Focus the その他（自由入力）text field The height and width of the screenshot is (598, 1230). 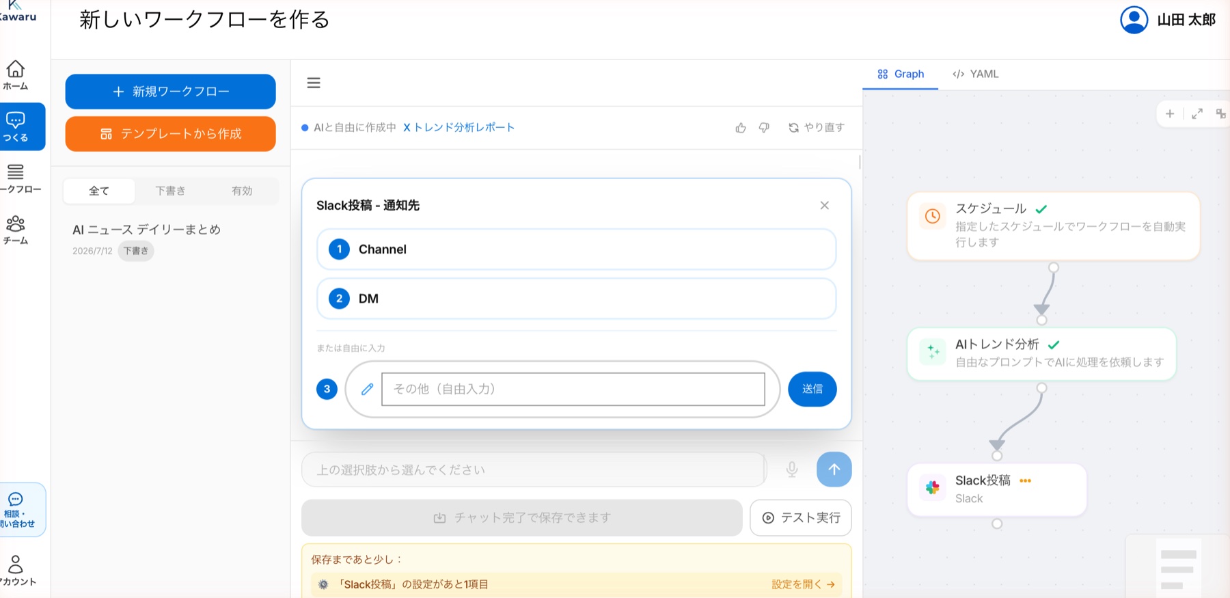coord(573,389)
